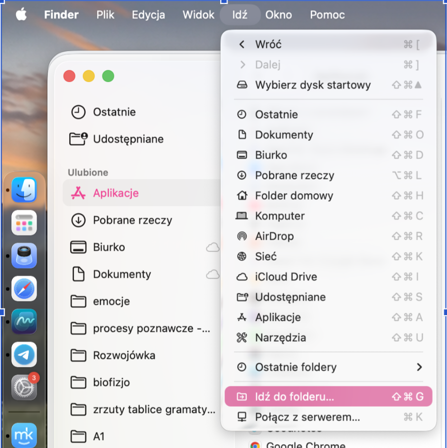Image resolution: width=447 pixels, height=448 pixels.
Task: Click the Apple menu icon
Action: click(x=21, y=14)
